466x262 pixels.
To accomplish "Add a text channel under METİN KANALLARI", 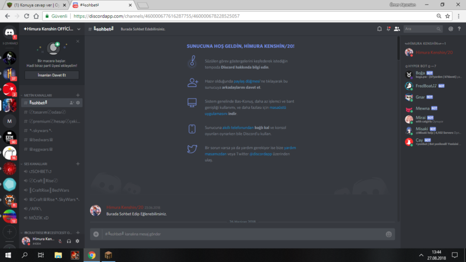I will [78, 95].
